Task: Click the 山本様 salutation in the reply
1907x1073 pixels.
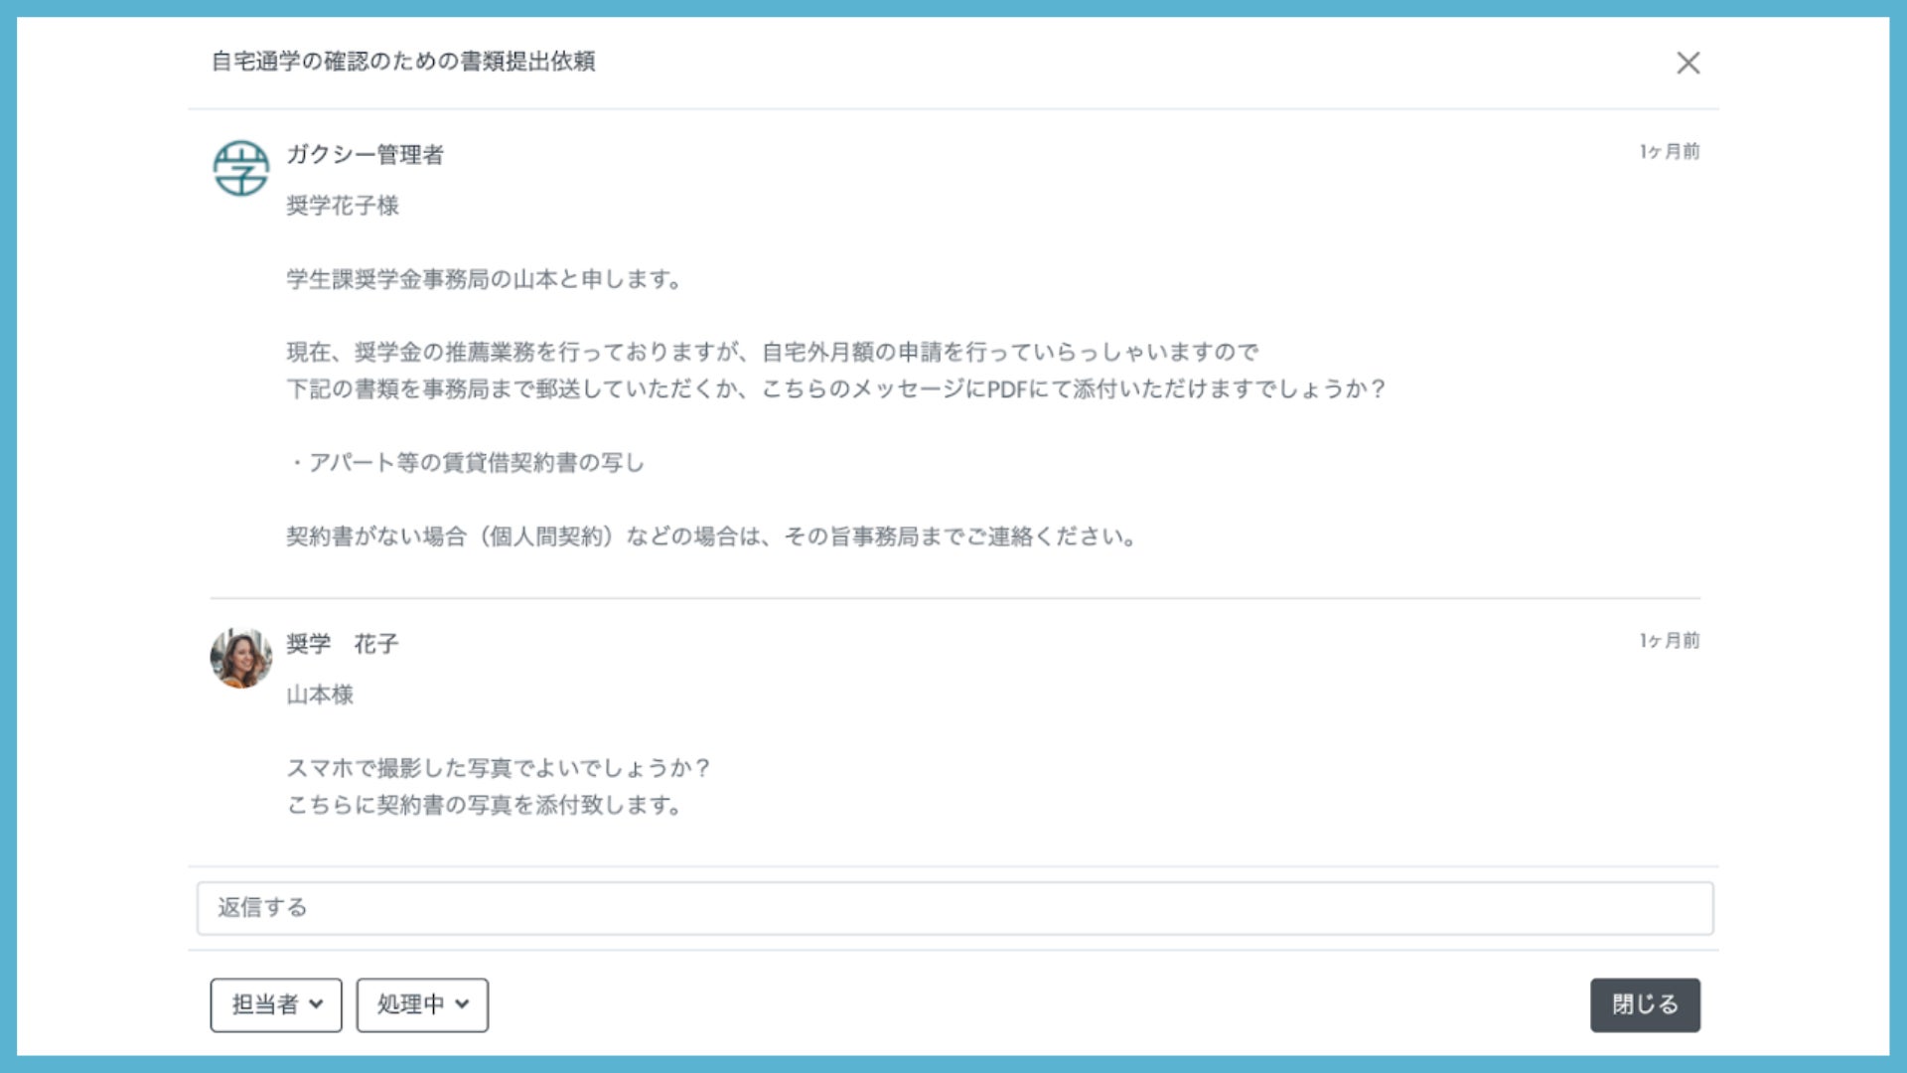Action: pyautogui.click(x=320, y=694)
